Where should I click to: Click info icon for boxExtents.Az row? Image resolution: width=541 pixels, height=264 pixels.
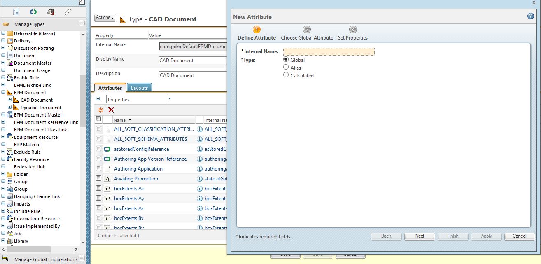[200, 208]
